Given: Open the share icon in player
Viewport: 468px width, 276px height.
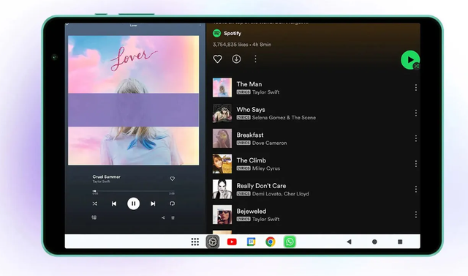Looking at the screenshot, I should [163, 217].
